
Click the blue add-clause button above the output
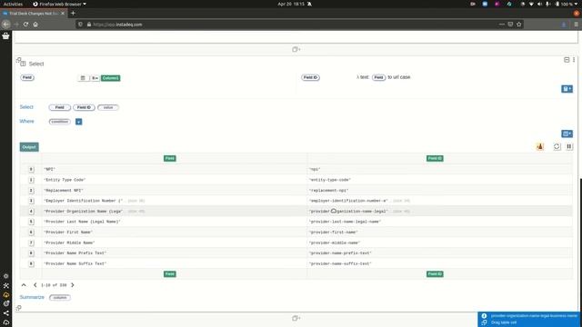(567, 134)
